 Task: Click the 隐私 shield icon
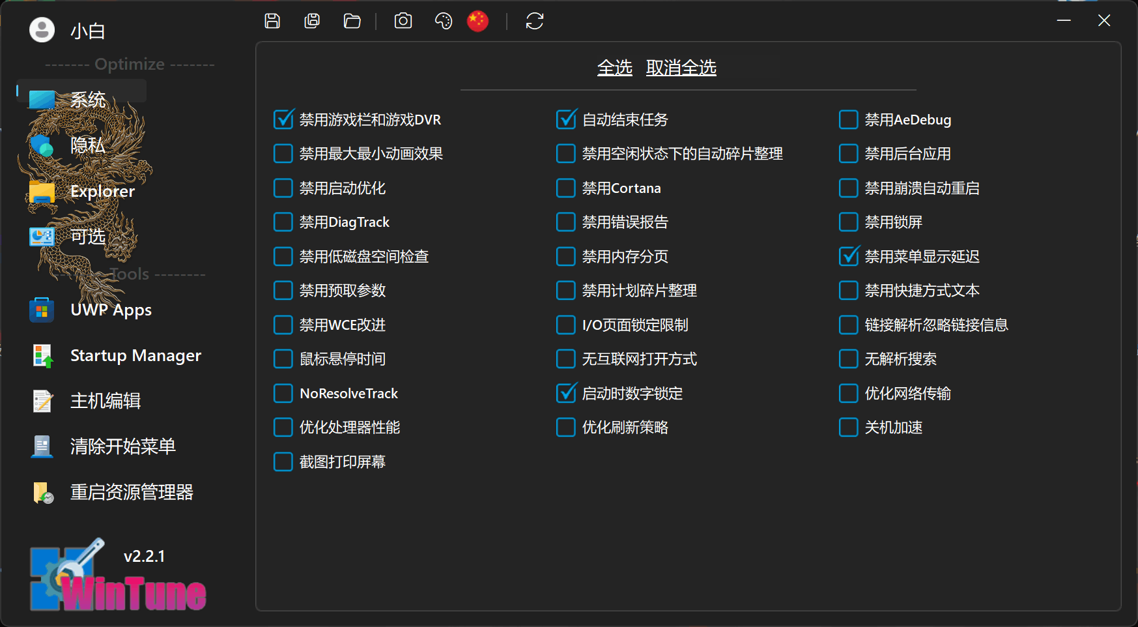42,145
